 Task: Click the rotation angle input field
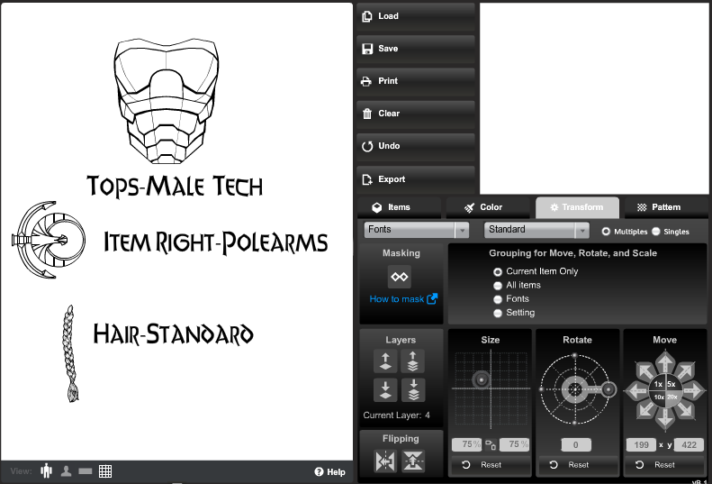coord(577,444)
